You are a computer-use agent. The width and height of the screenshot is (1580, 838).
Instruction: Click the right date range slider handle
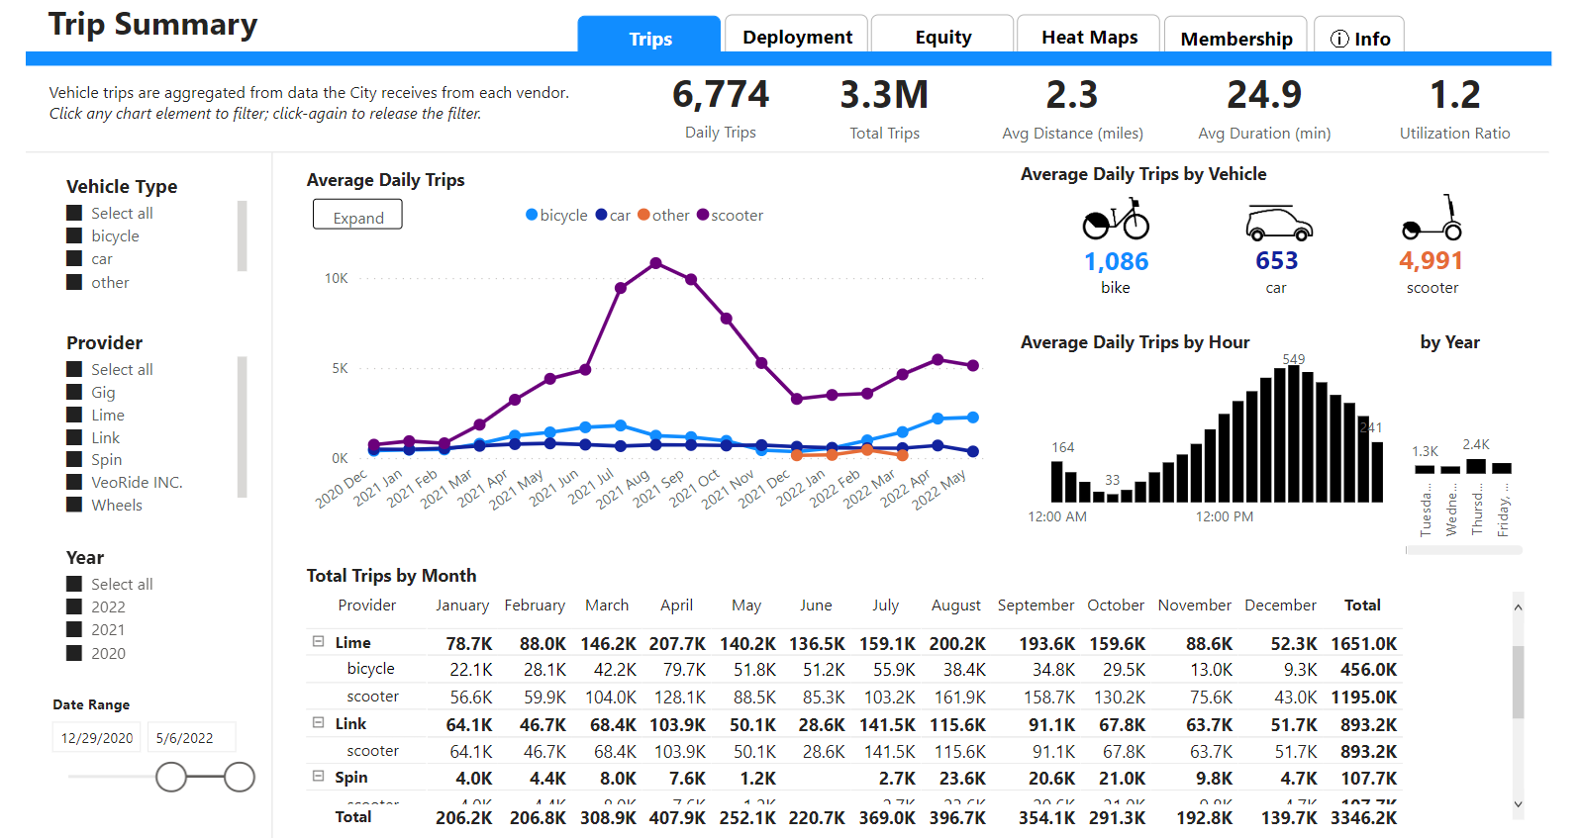pos(240,777)
